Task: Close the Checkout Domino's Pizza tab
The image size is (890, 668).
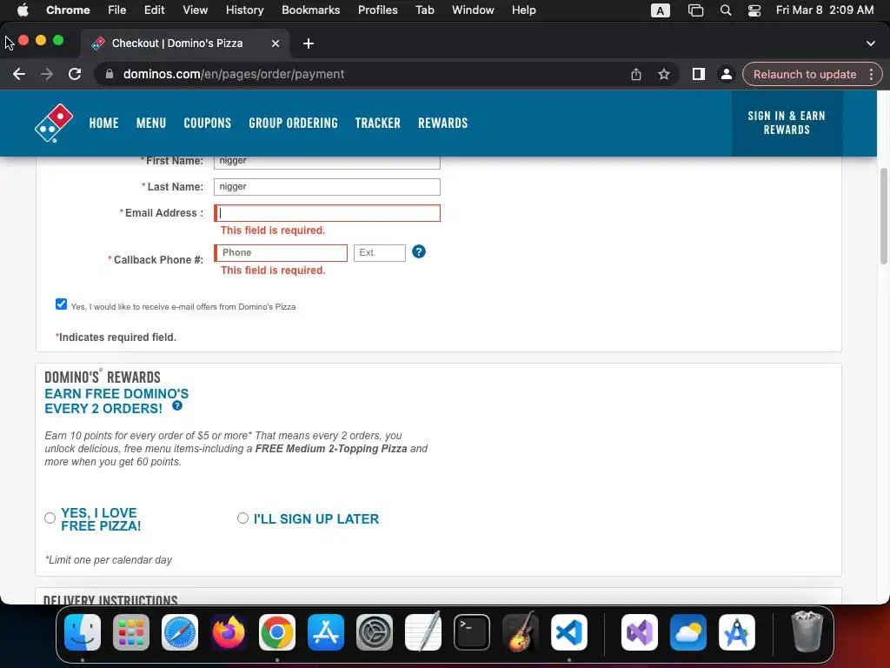Action: [276, 43]
